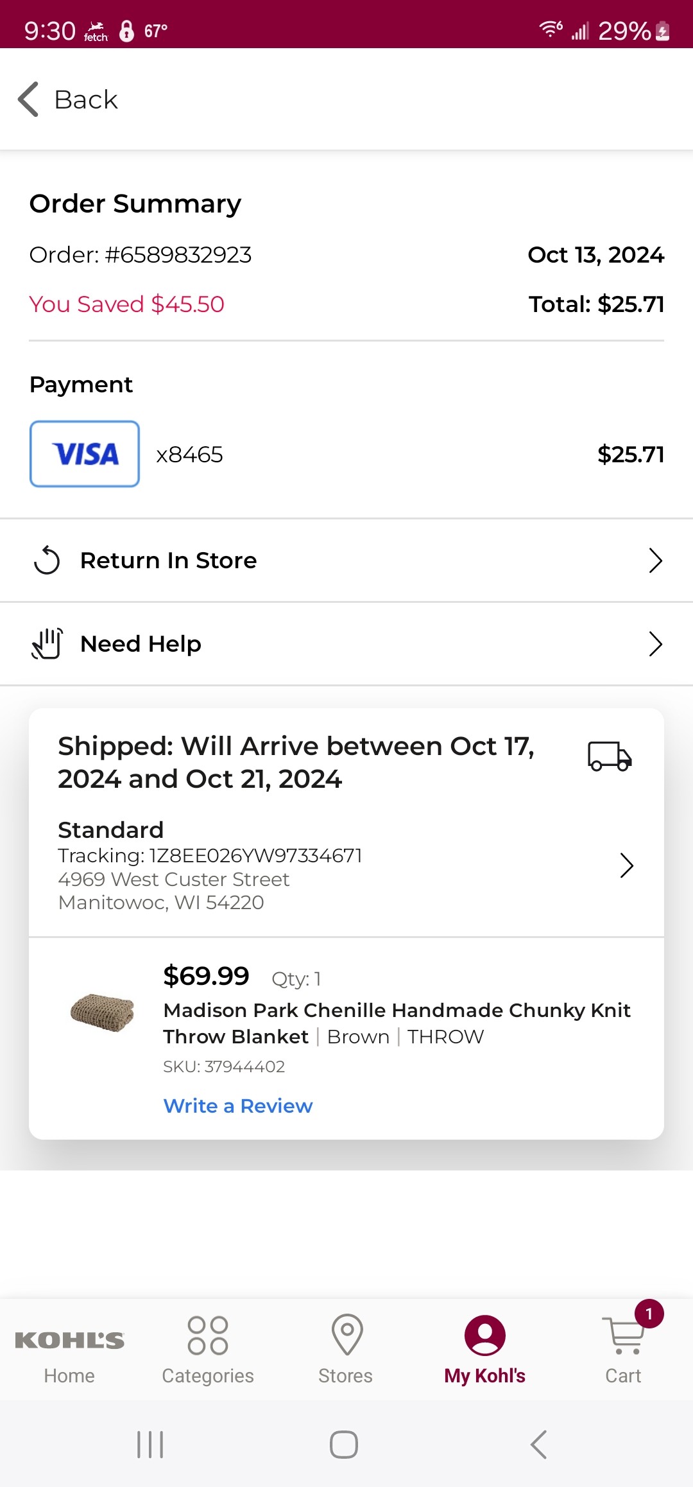Tap the delivery truck icon

click(x=610, y=756)
